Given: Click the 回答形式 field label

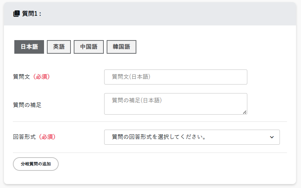Looking at the screenshot, I should point(24,137).
